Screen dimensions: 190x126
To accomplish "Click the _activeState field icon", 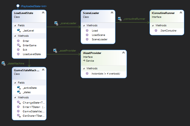I will point(19,88).
